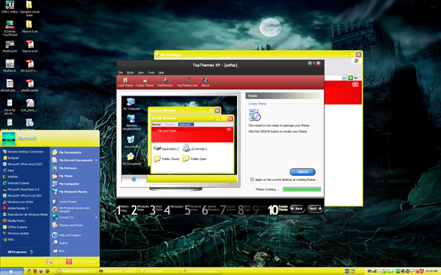Launch Internet Explorer from Start menu
The width and height of the screenshot is (441, 275).
[16, 183]
